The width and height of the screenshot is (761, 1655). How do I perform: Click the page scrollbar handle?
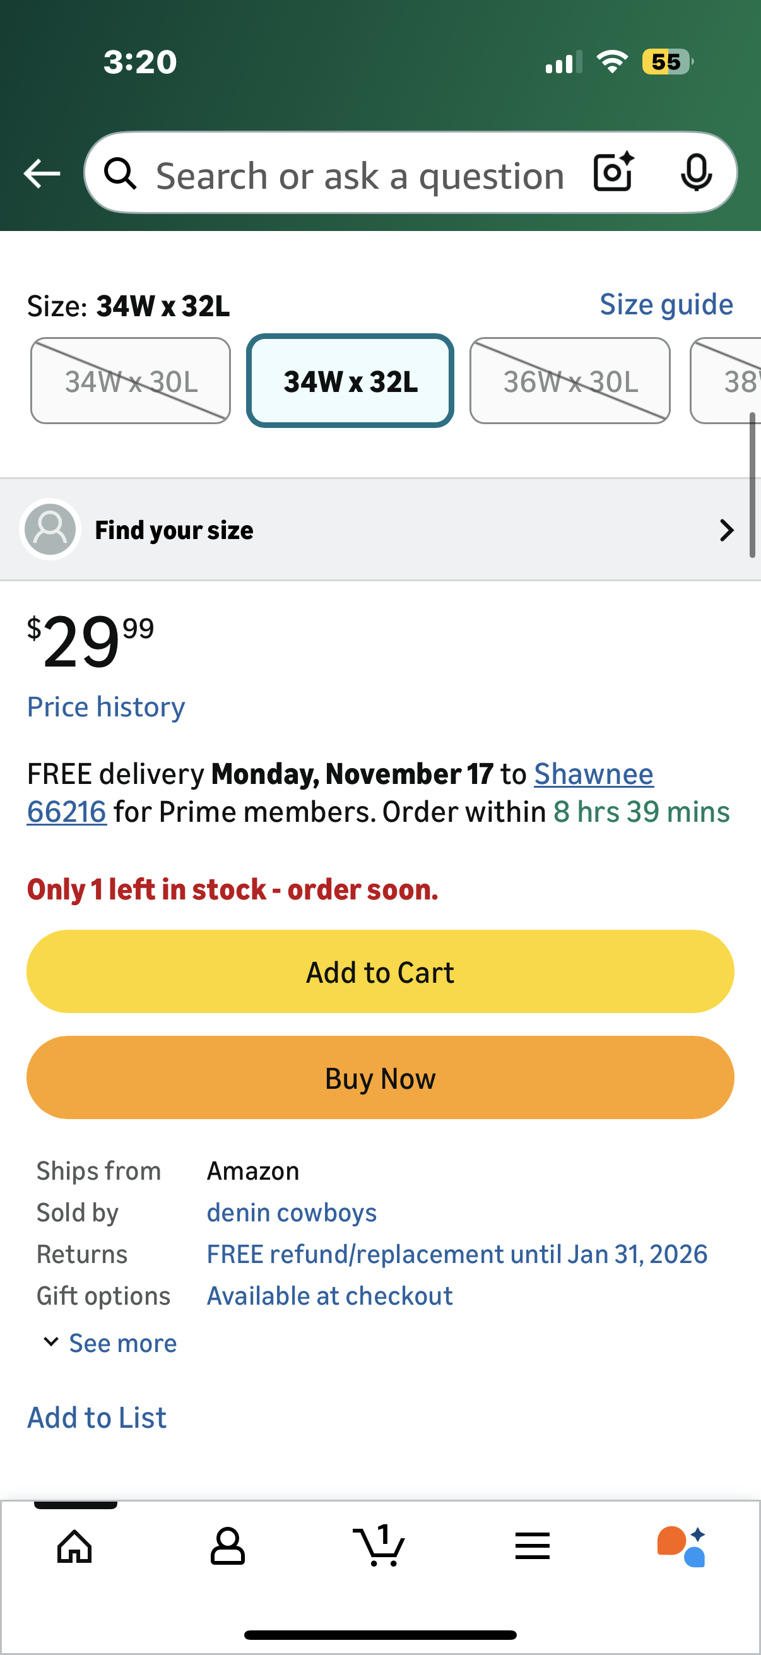(x=752, y=486)
